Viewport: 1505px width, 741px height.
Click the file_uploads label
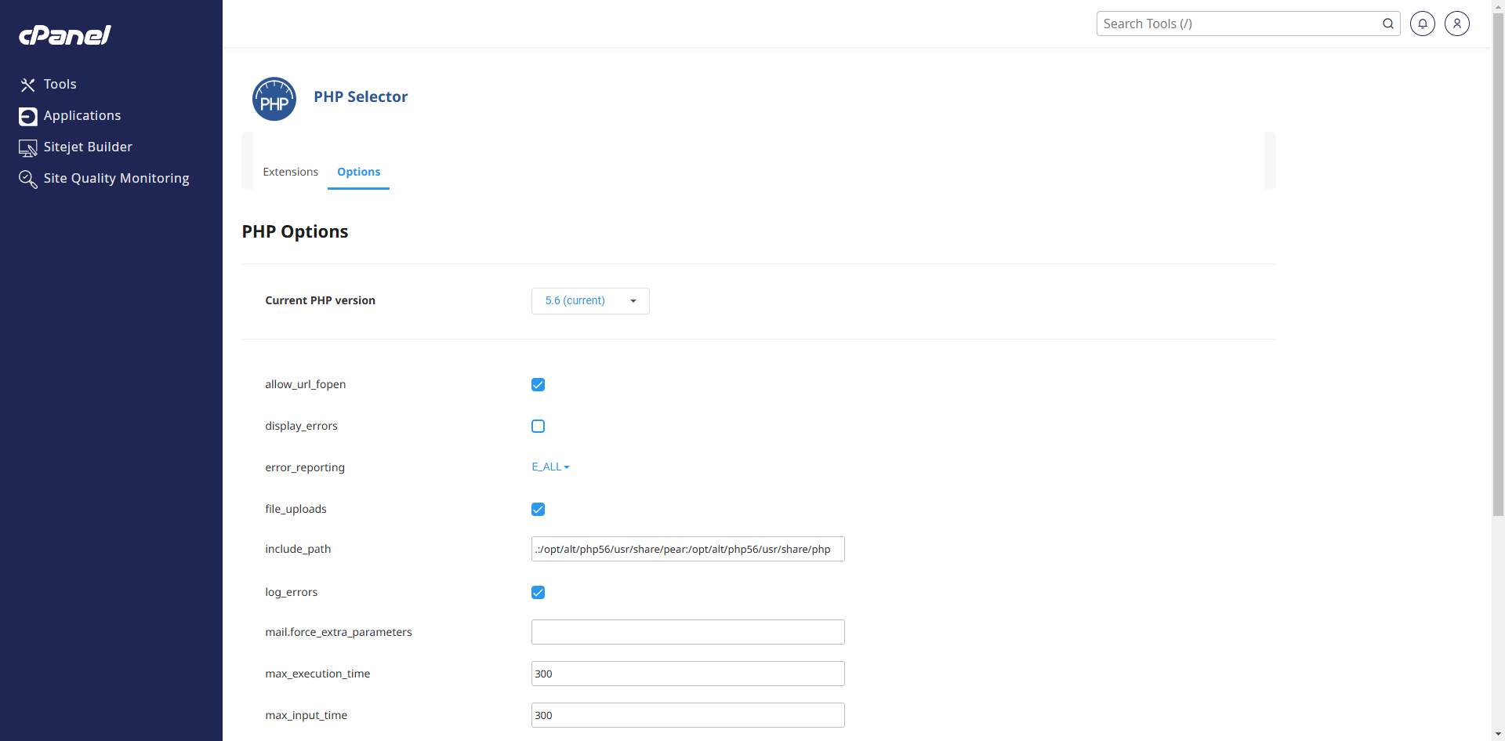[x=296, y=509]
